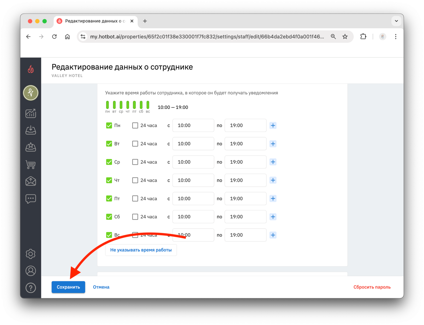Viewport: 424px width, 325px height.
Task: Edit the Вс end time field
Action: (x=246, y=235)
